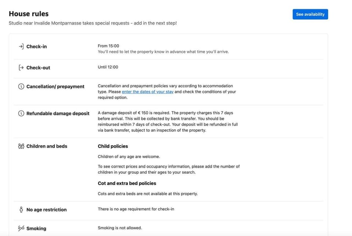Image resolution: width=352 pixels, height=236 pixels.
Task: Click the Child policies subheading
Action: coord(113,146)
